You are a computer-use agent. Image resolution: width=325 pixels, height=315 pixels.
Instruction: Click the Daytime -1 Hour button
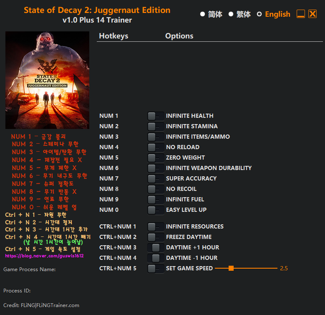coord(156,258)
